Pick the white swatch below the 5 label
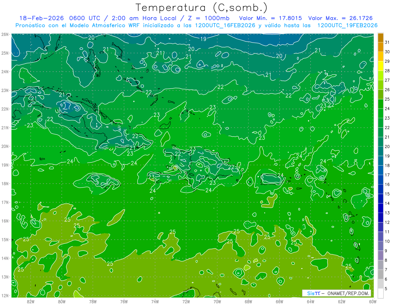Screen dimensions: 396x306 (380, 293)
